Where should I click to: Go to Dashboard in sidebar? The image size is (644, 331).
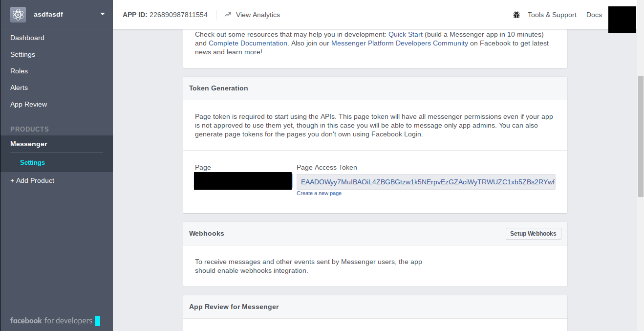[27, 38]
